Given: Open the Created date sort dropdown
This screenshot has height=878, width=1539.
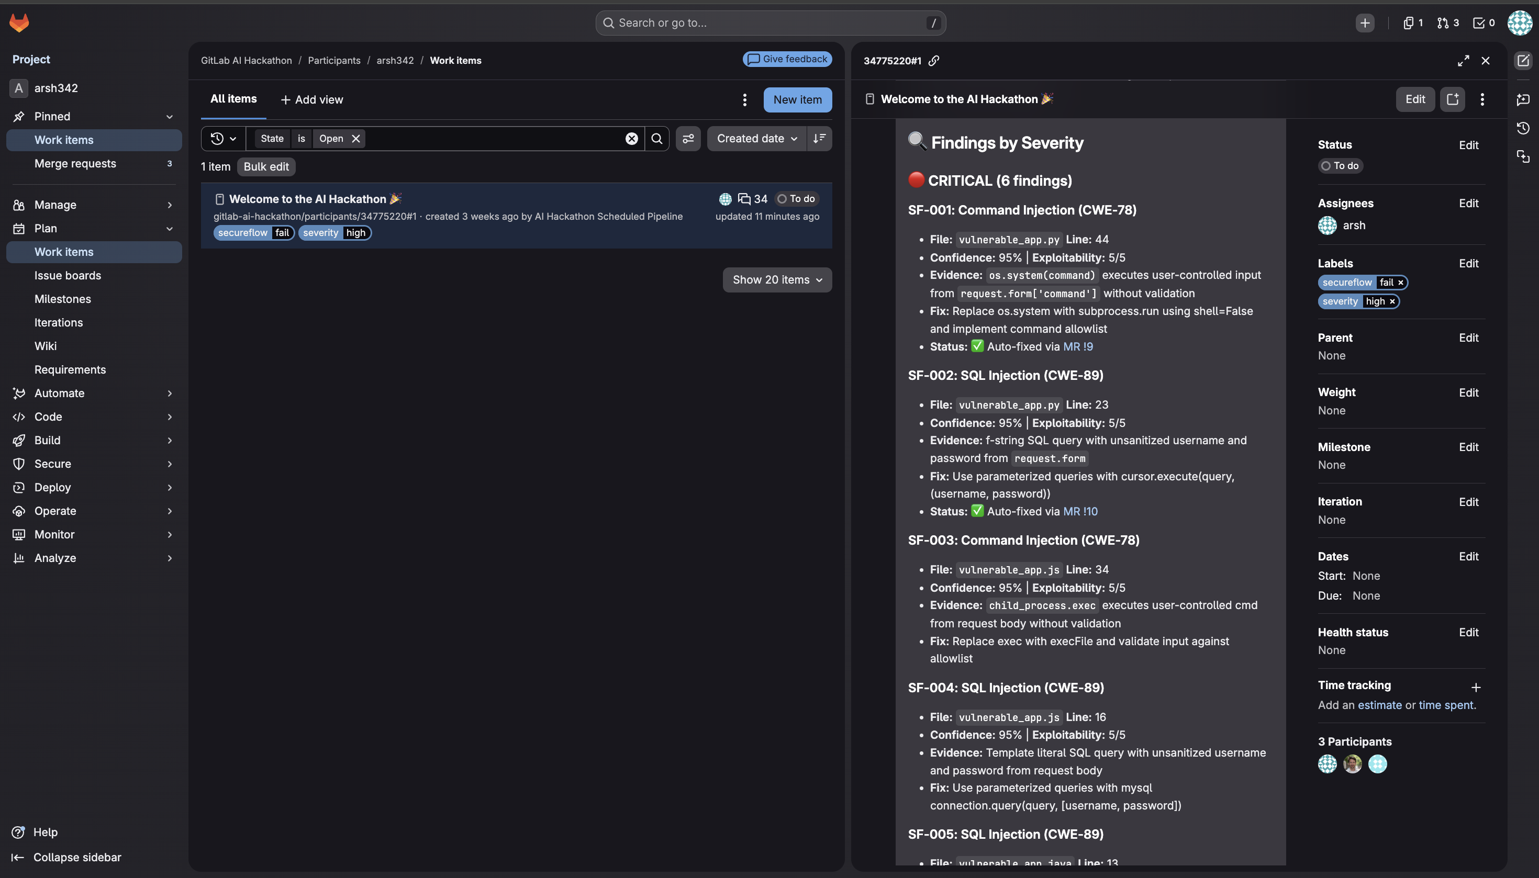Looking at the screenshot, I should (x=756, y=139).
